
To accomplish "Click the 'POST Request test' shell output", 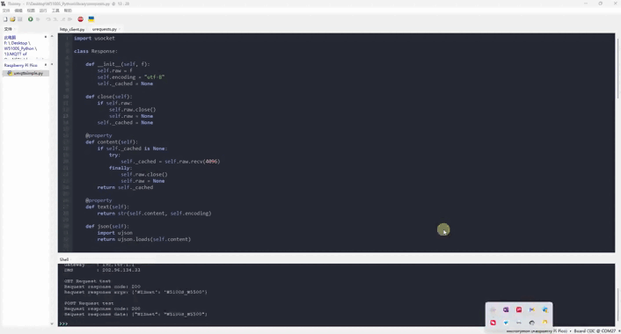I will coord(89,303).
